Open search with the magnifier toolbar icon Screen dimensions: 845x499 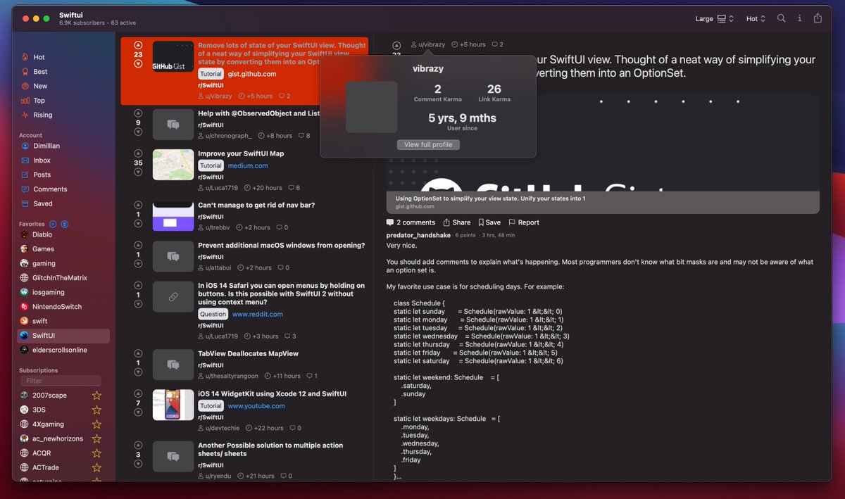(x=781, y=19)
